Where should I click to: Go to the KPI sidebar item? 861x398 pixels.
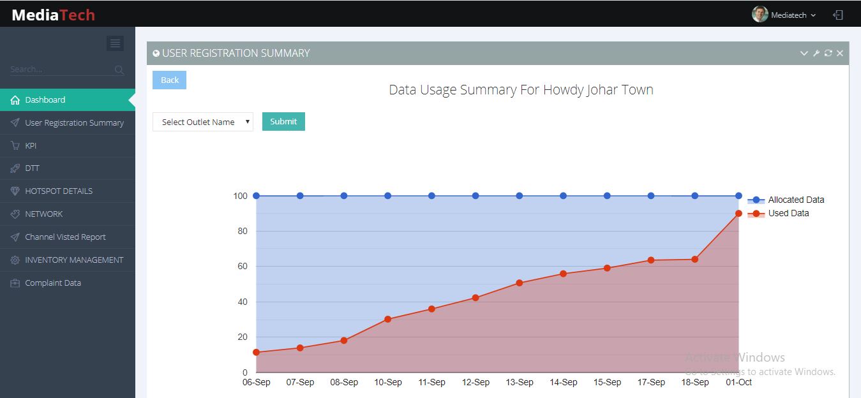coord(31,145)
